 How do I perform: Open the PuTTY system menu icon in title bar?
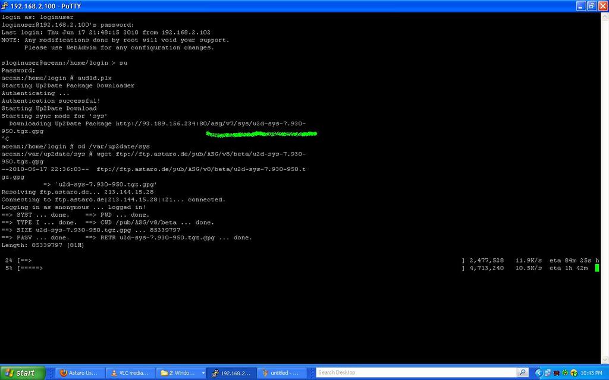5,6
